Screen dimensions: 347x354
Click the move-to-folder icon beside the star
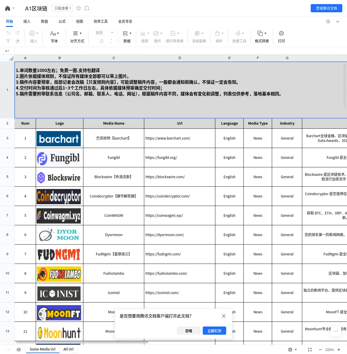(x=87, y=8)
